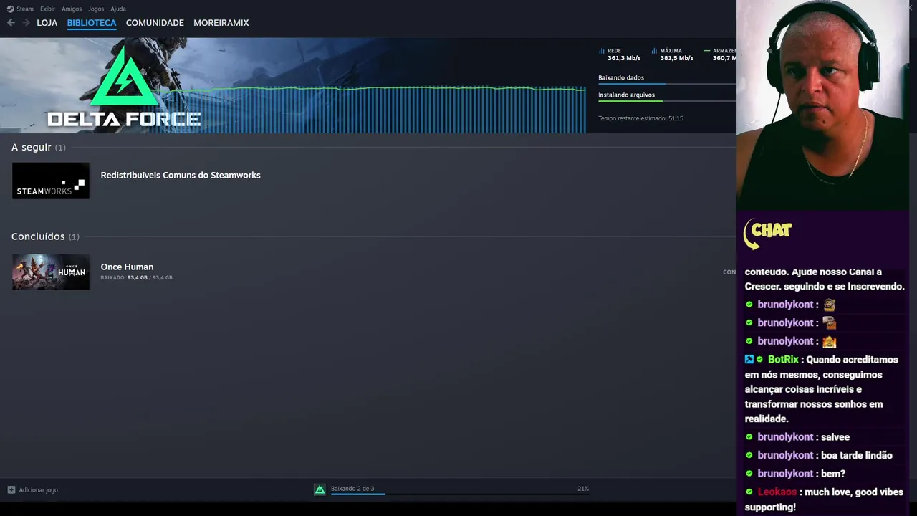917x516 pixels.
Task: Open the Amigos menu
Action: [x=72, y=9]
